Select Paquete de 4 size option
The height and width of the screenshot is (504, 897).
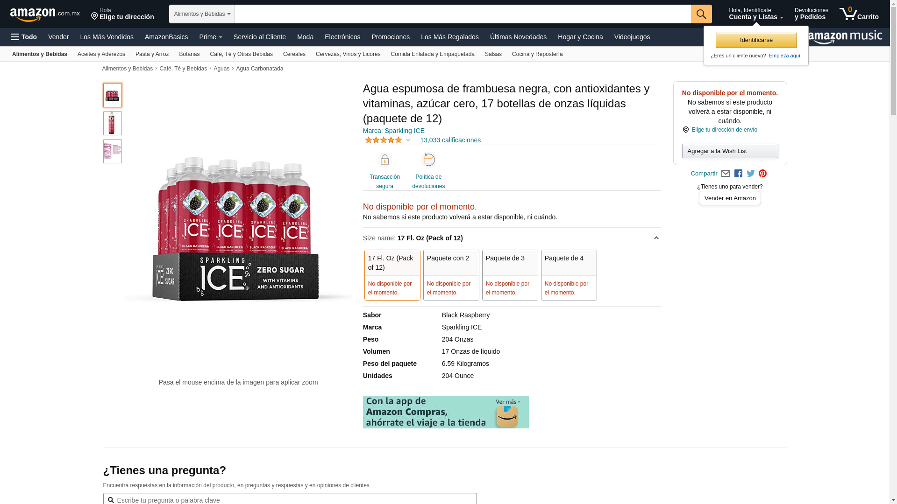tap(569, 275)
